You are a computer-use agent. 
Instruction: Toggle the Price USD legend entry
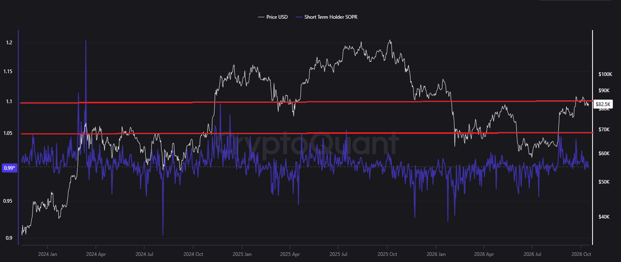[x=273, y=17]
